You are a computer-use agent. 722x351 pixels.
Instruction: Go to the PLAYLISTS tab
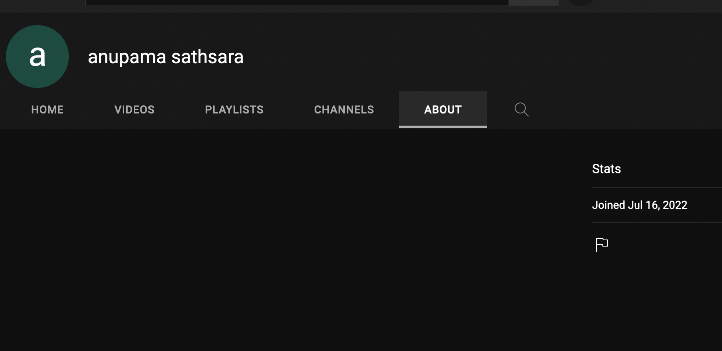[x=234, y=110]
